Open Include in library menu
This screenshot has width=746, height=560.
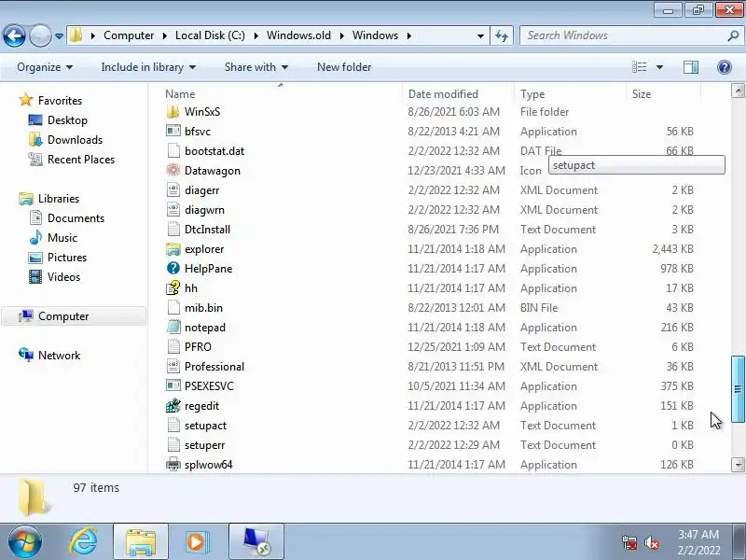[148, 67]
